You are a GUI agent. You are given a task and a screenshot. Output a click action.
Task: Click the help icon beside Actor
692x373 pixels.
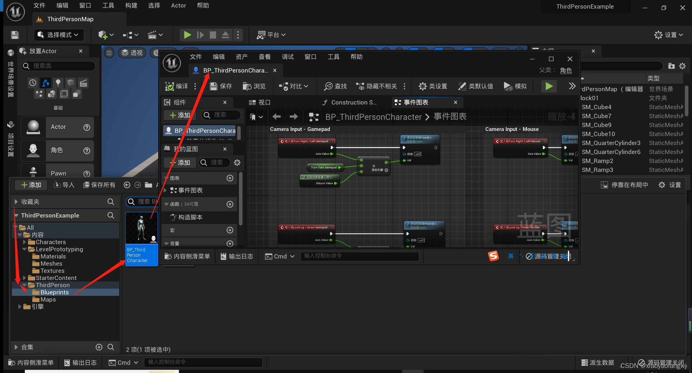coord(87,127)
